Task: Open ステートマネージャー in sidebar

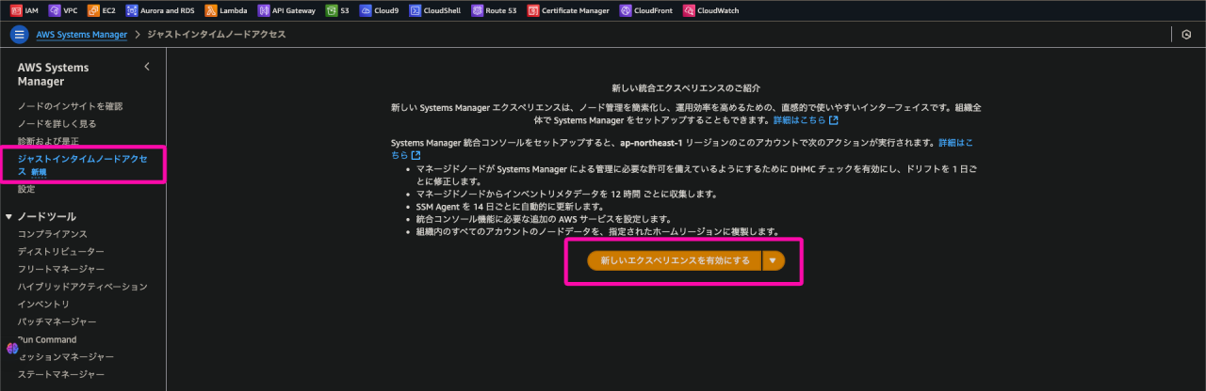Action: (x=60, y=374)
